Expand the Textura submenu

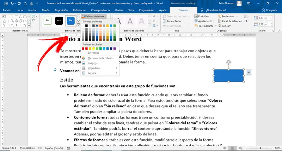tap(100, 73)
